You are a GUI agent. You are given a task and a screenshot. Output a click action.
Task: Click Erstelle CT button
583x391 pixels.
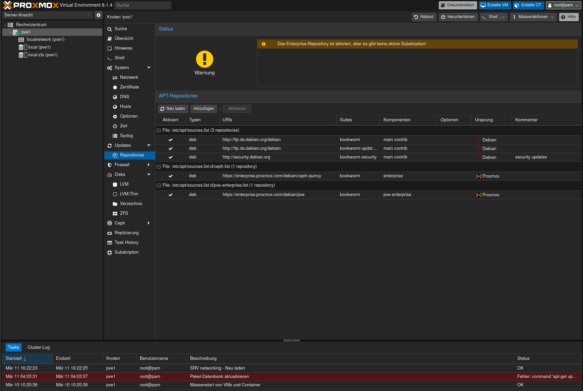(528, 5)
